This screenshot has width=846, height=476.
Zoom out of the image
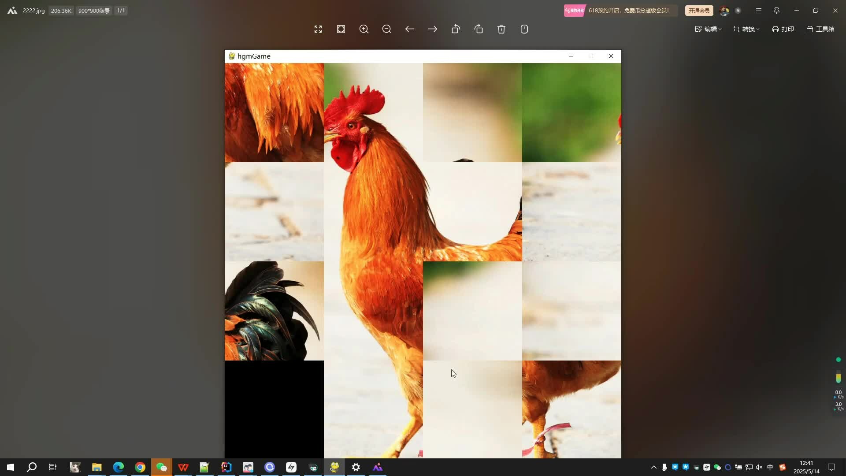[x=387, y=29]
